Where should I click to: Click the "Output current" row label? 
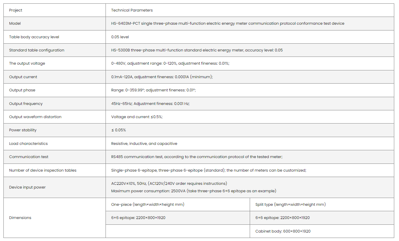pos(23,77)
